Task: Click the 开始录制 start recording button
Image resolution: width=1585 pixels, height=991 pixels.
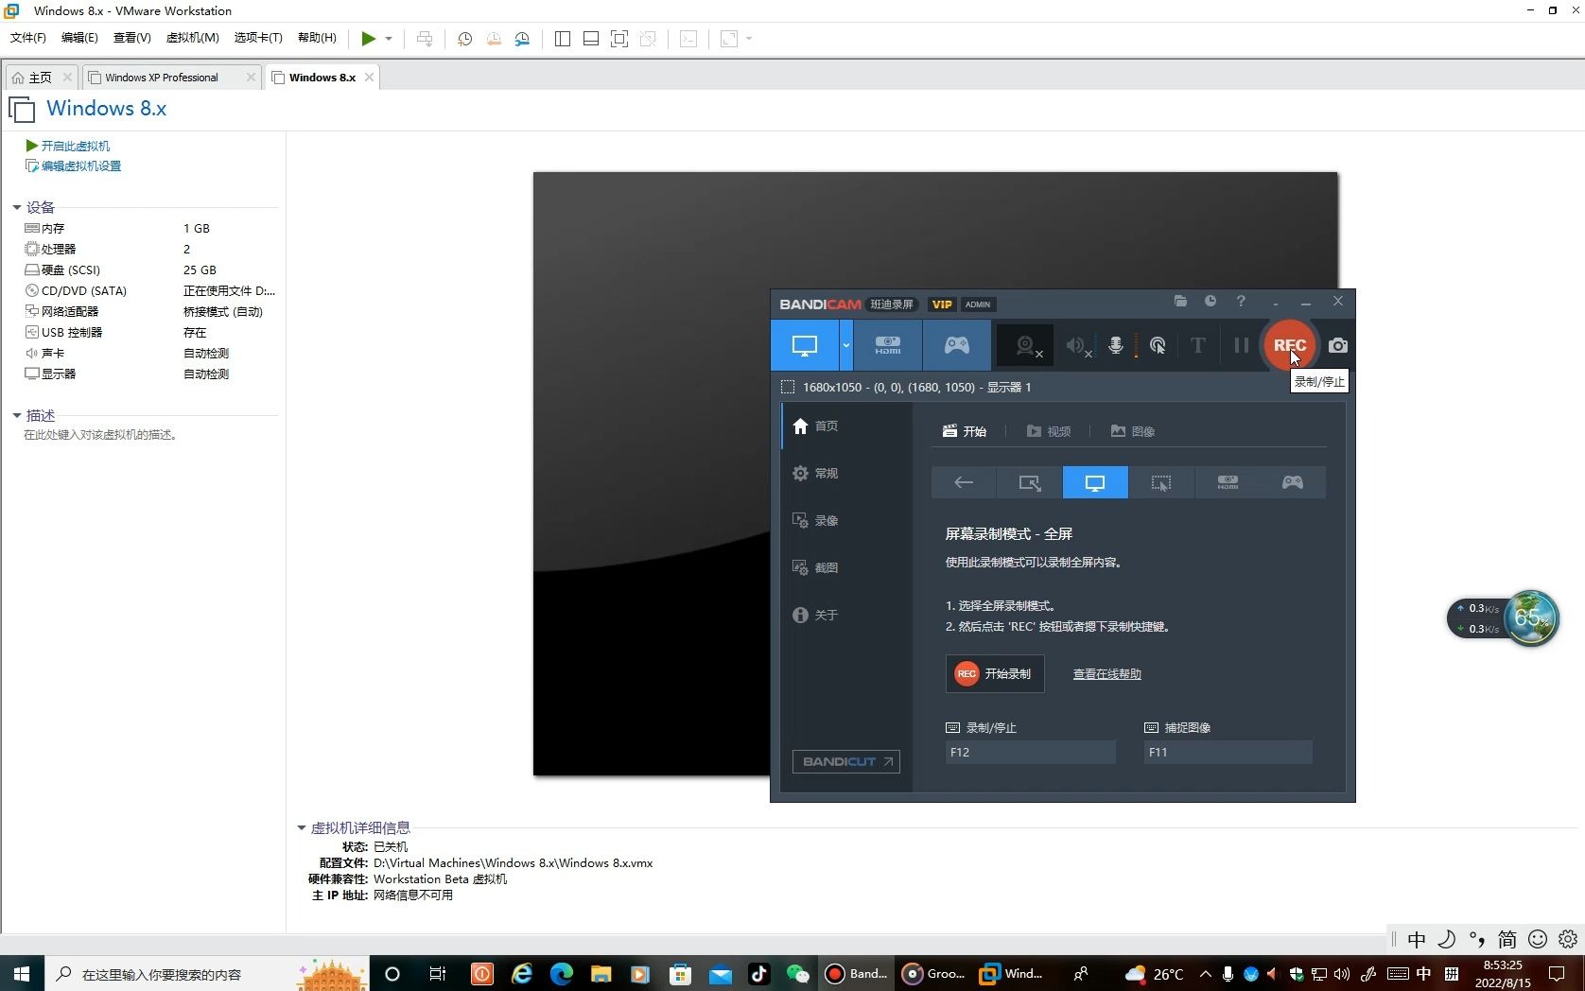Action: (x=995, y=673)
